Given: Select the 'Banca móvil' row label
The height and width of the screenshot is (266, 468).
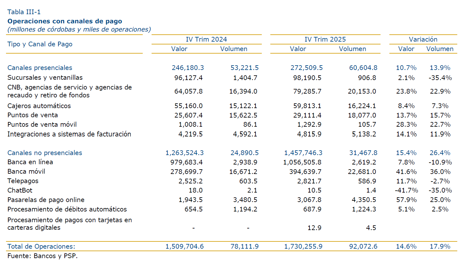Looking at the screenshot, I should point(26,171).
